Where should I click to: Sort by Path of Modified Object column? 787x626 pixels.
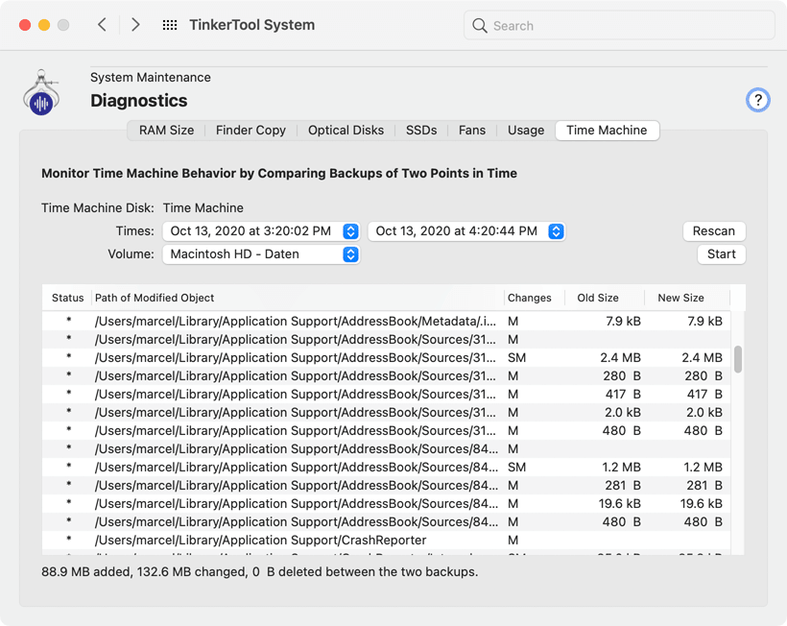[298, 298]
